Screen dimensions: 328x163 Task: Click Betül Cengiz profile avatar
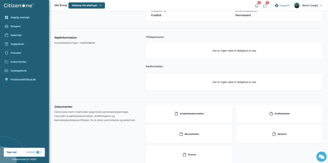tap(297, 5)
